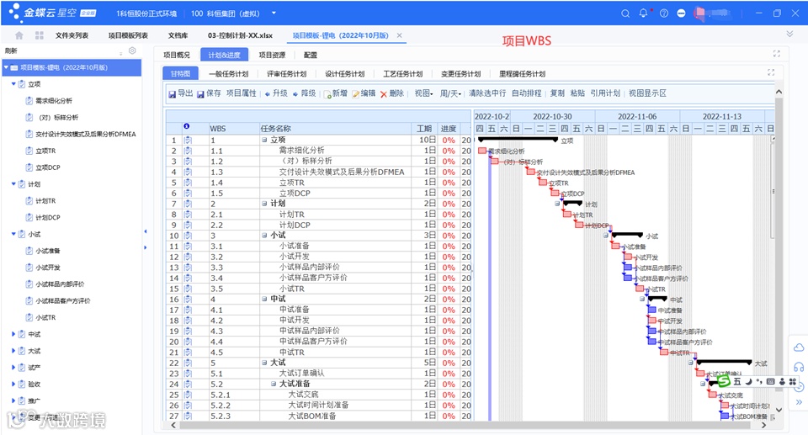Click the 降级 demote arrow

tap(295, 93)
